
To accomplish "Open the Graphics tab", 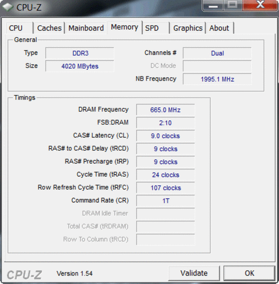I will click(x=188, y=28).
